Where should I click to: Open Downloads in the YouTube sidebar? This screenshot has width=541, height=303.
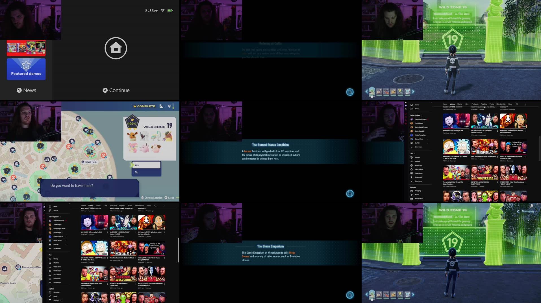pyautogui.click(x=58, y=278)
